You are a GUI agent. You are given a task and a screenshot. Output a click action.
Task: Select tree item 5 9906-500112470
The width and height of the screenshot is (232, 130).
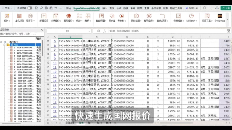pos(24,59)
